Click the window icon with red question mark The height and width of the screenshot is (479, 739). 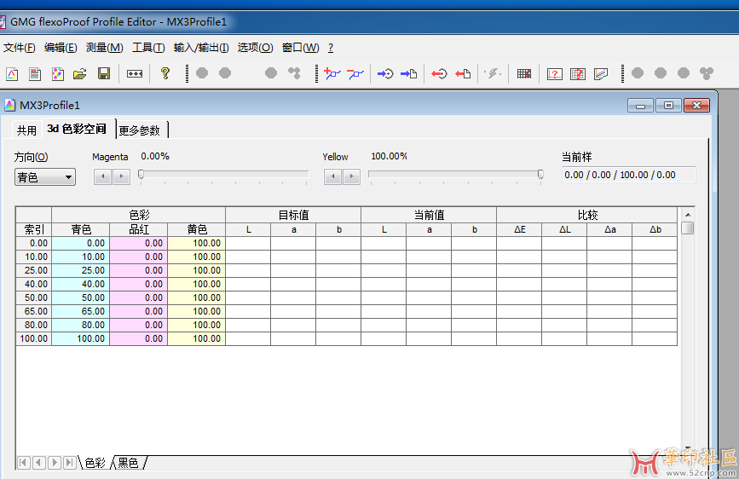tap(555, 73)
